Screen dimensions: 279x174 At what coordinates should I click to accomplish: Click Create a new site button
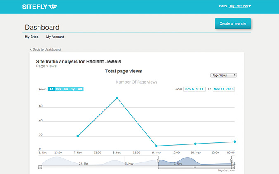233,23
